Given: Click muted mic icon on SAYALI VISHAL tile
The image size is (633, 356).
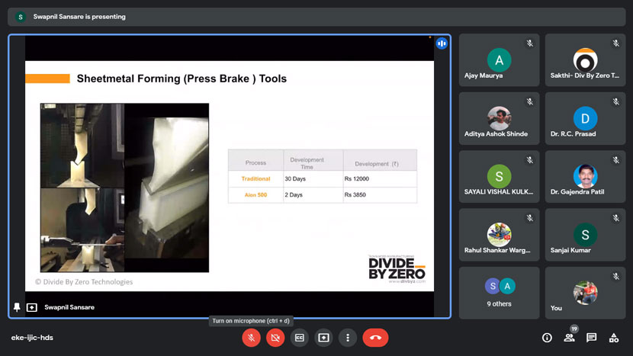Looking at the screenshot, I should pyautogui.click(x=529, y=160).
